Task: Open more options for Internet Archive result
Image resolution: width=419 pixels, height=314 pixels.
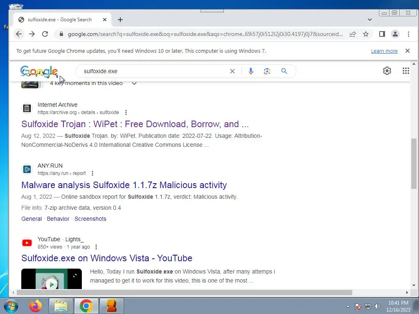Action: click(x=126, y=112)
